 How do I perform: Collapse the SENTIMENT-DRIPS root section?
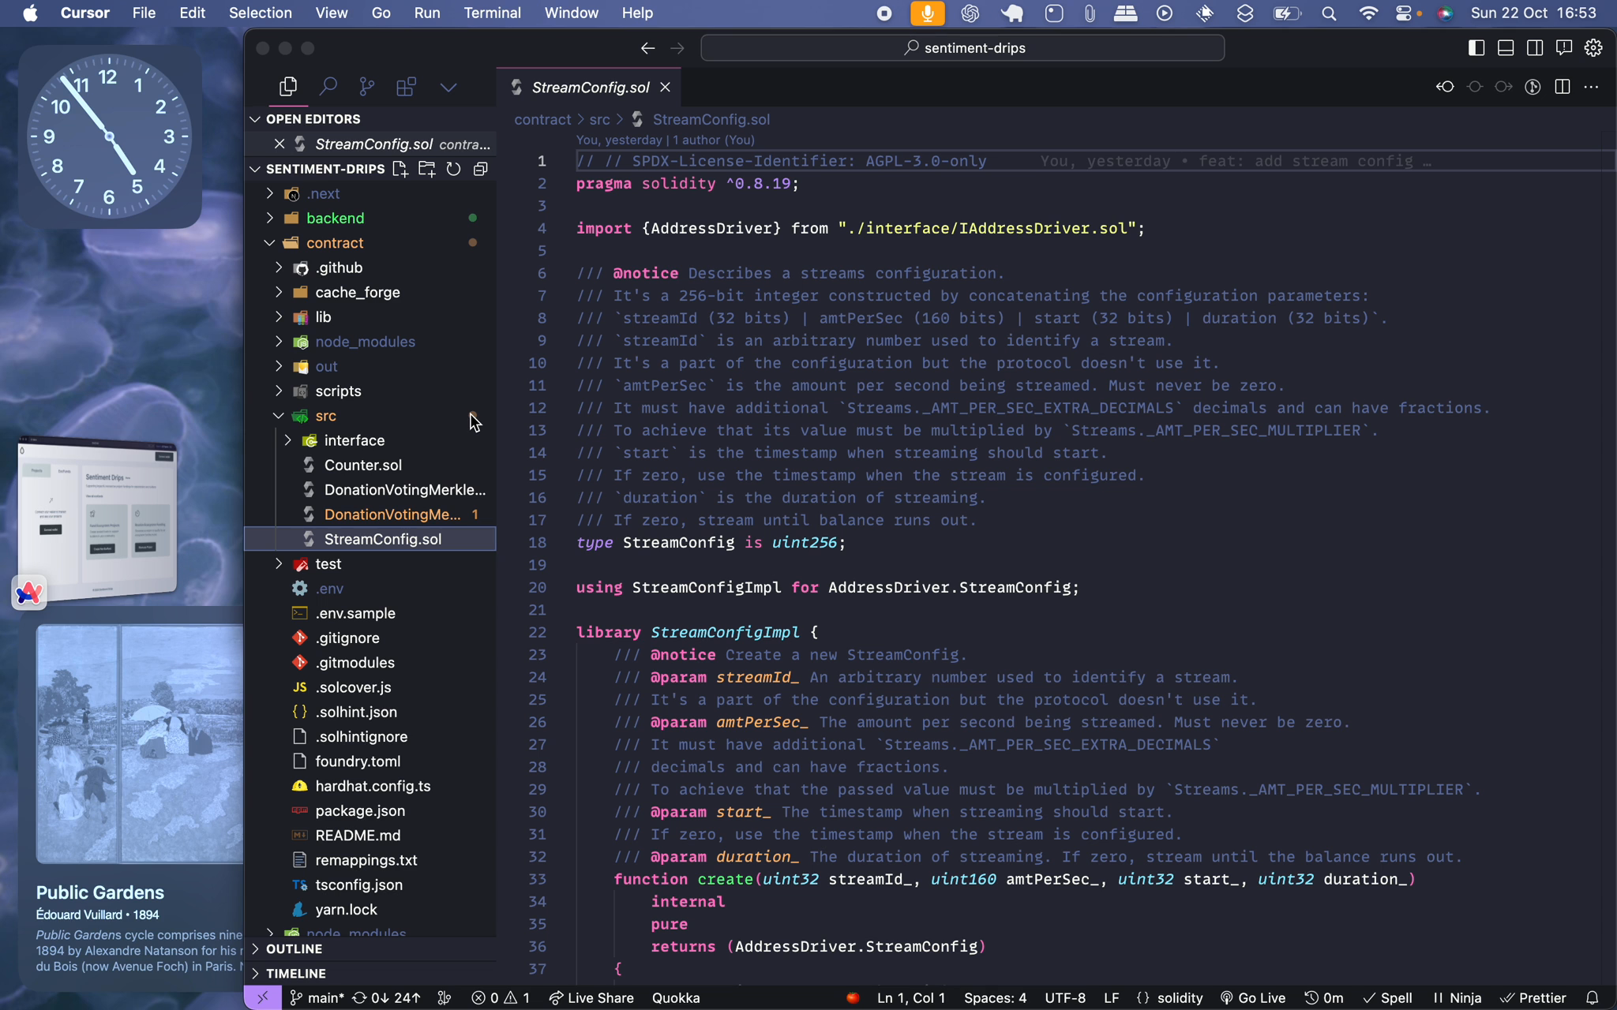click(255, 169)
